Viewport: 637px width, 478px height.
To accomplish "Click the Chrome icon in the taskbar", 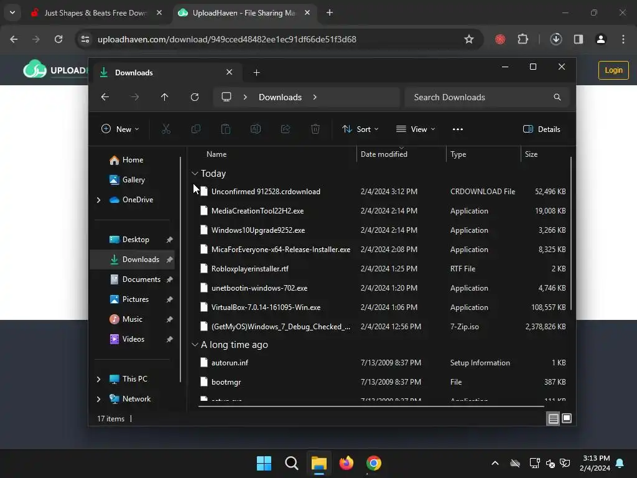I will 373,463.
